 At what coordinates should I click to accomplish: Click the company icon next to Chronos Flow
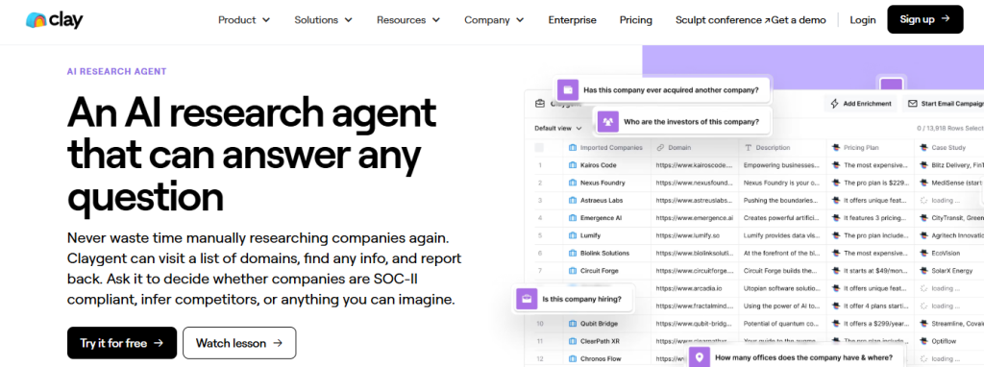coord(573,359)
